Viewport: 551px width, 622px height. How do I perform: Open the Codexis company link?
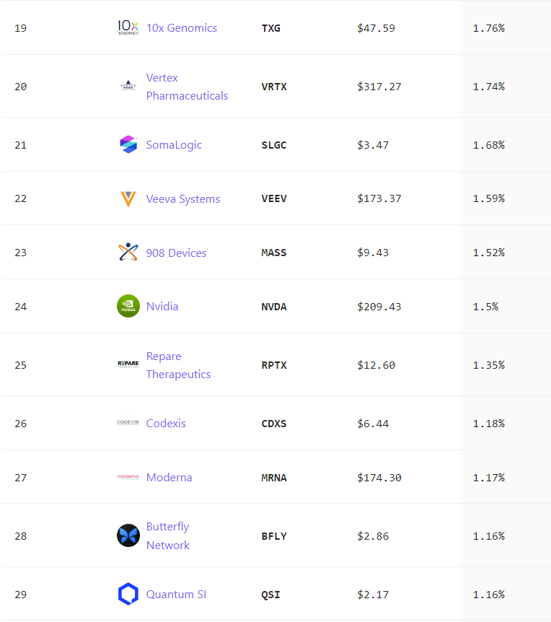(166, 424)
